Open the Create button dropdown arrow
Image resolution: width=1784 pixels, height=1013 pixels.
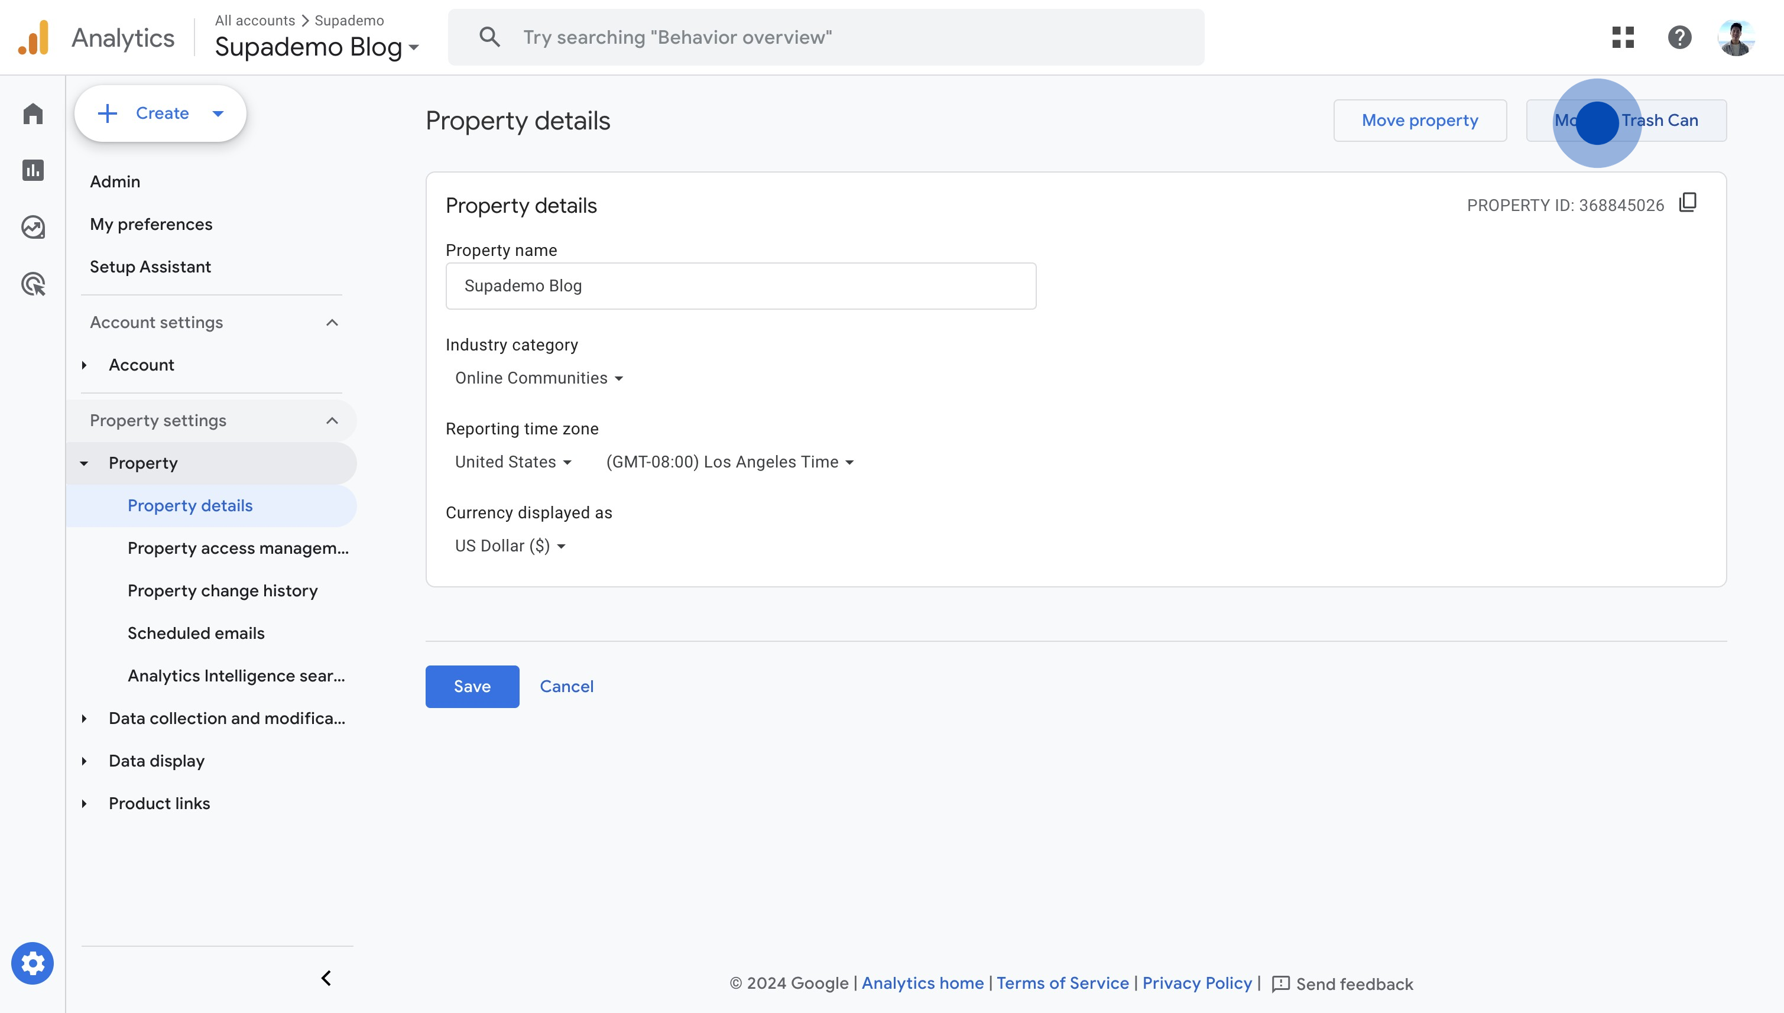(x=218, y=113)
